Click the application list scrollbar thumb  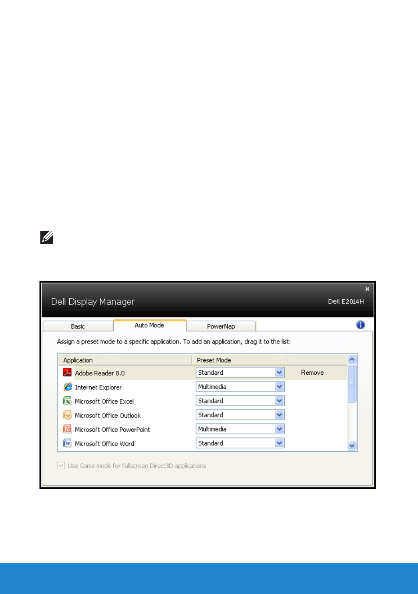coord(352,383)
